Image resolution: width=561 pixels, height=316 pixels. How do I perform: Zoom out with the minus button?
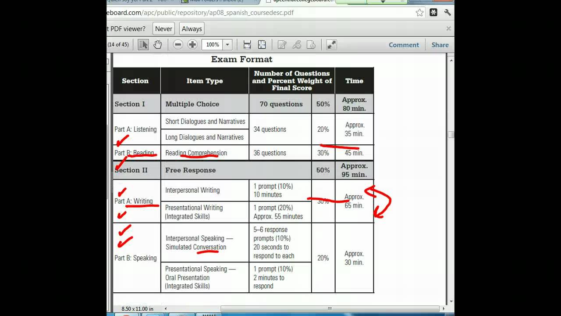(x=178, y=44)
